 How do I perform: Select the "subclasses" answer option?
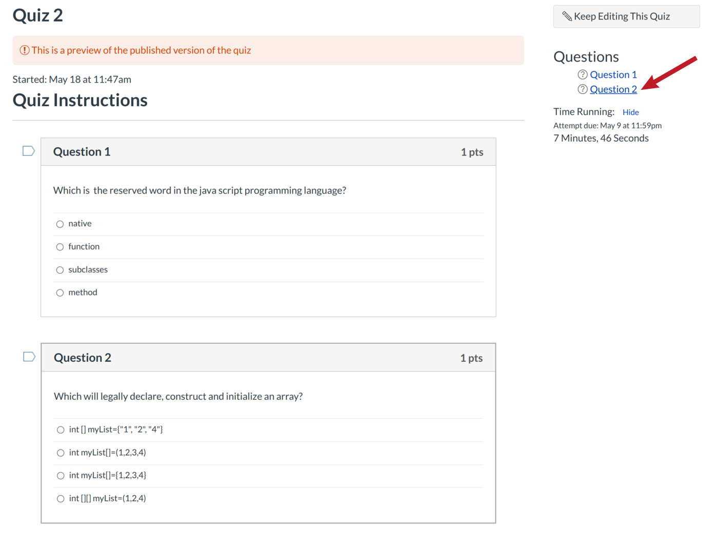pyautogui.click(x=60, y=270)
